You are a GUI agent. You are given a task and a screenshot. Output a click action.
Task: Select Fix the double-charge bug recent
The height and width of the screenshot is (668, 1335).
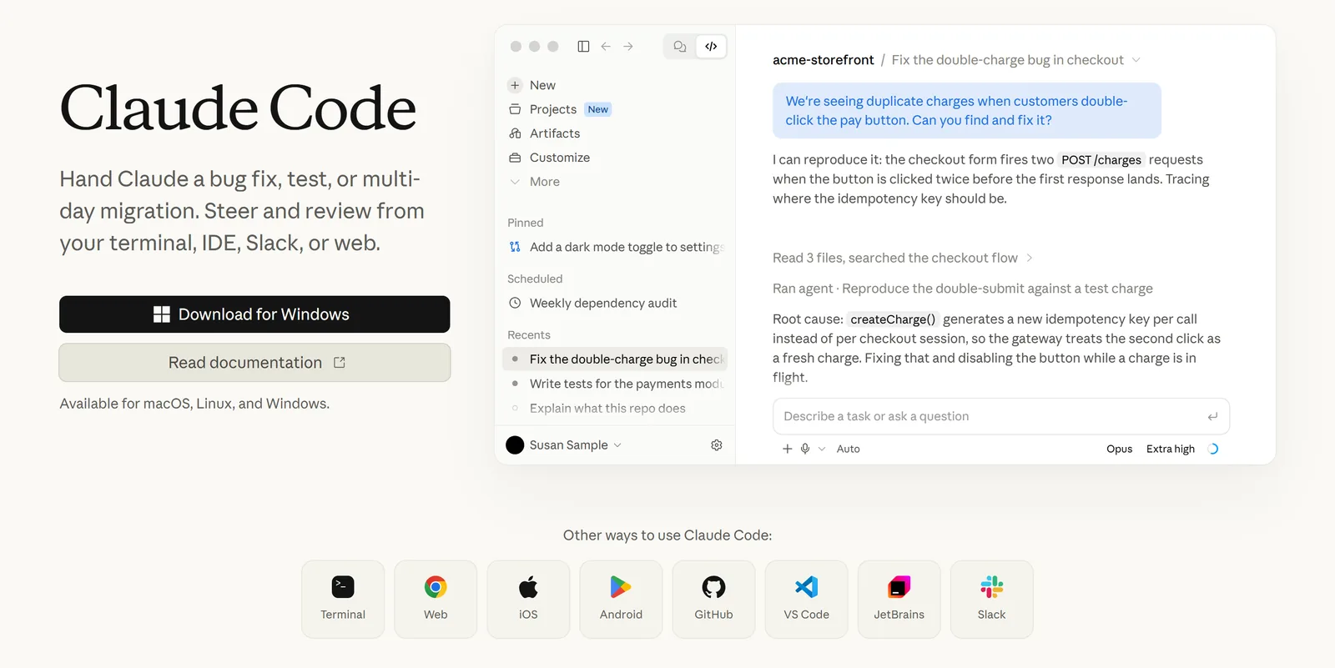[616, 359]
